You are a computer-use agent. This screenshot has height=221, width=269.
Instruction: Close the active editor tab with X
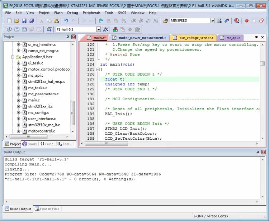tap(263, 37)
